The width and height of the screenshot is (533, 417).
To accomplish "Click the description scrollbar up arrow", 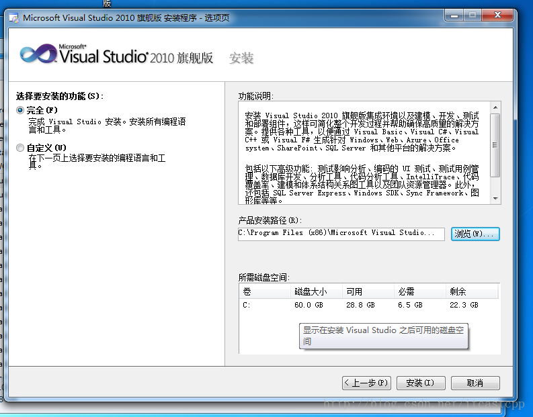I will pos(495,107).
